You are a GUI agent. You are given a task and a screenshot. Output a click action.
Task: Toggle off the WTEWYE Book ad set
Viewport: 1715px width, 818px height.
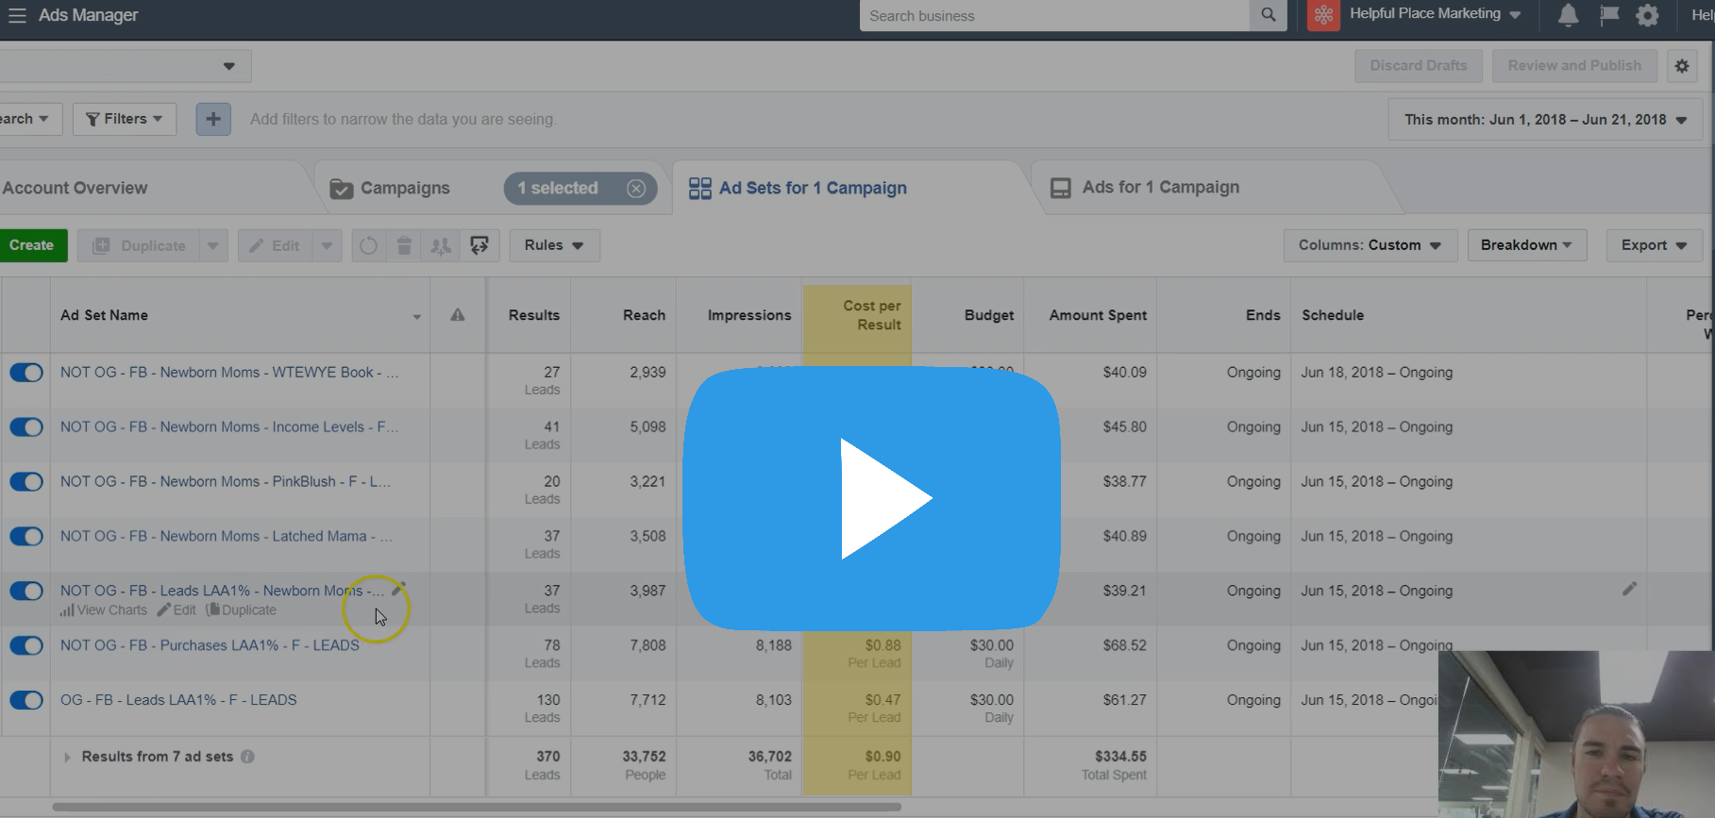click(x=26, y=373)
